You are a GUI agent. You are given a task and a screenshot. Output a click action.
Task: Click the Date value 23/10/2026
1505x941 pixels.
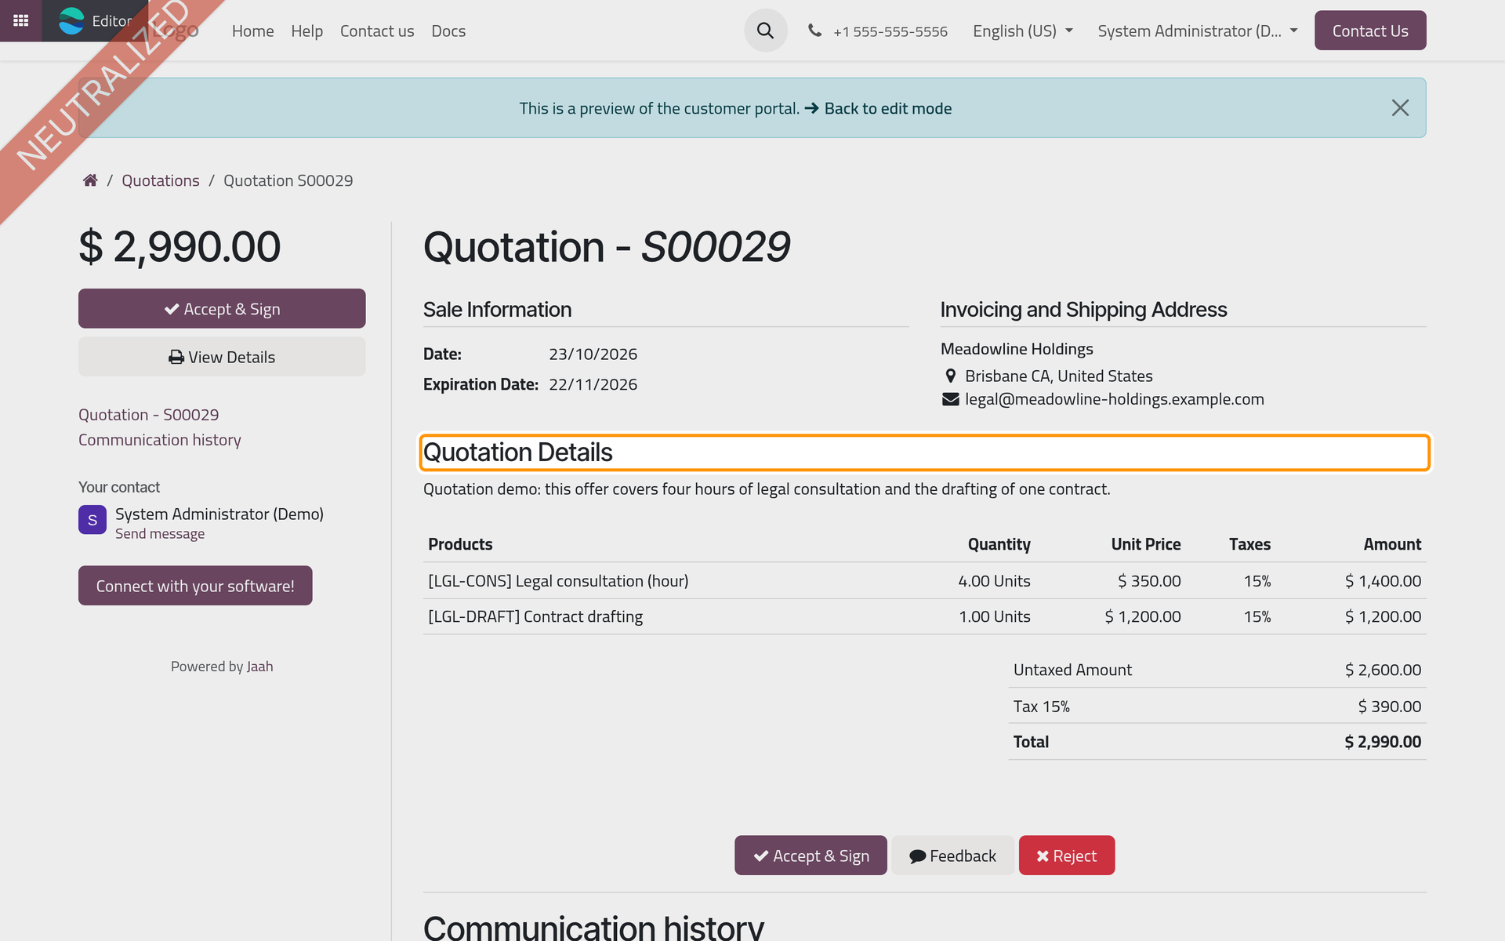click(593, 354)
